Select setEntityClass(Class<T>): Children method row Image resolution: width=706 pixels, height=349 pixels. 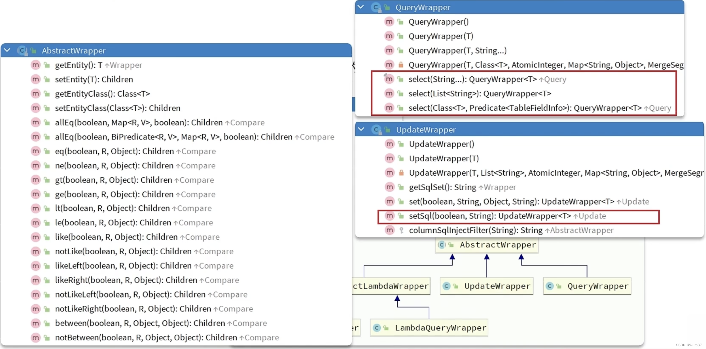pos(176,108)
